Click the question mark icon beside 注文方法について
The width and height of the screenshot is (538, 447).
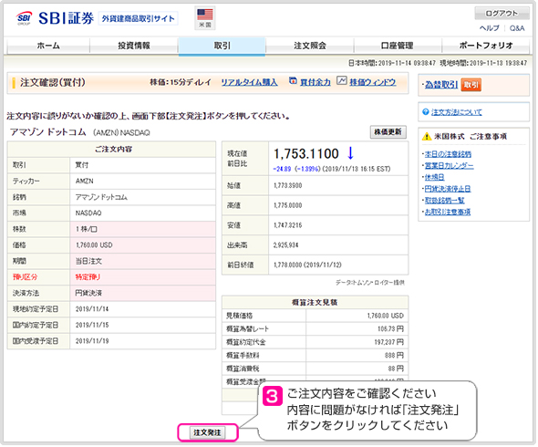tap(426, 112)
